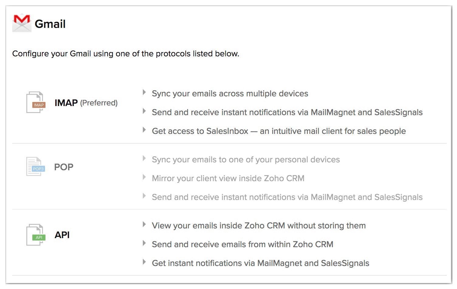Click the Gmail heading text
Viewport: 457px width, 289px height.
click(x=50, y=24)
